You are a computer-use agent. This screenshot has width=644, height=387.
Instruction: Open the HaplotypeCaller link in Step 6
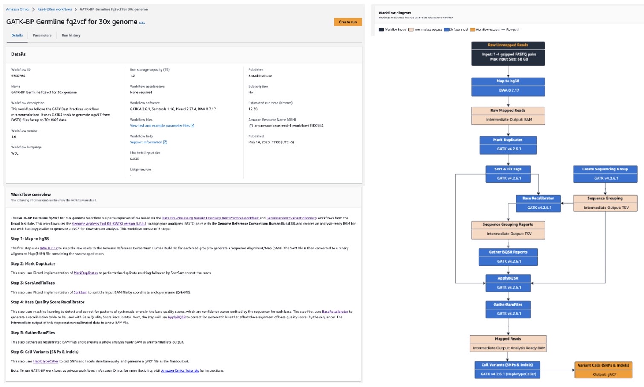tap(46, 361)
